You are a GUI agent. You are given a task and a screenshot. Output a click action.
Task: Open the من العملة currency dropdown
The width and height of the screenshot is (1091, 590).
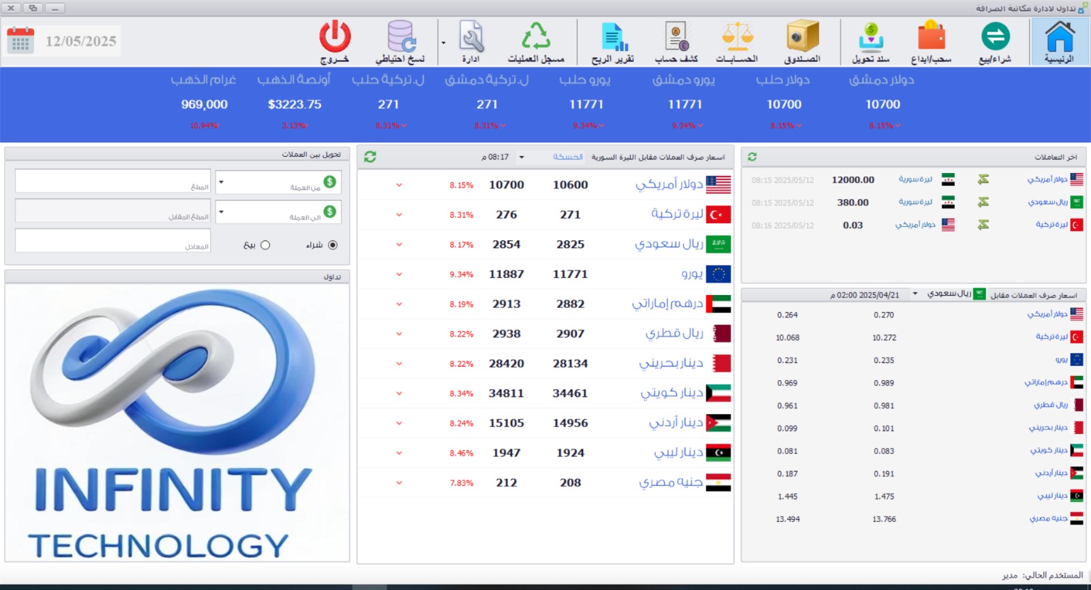pos(221,183)
